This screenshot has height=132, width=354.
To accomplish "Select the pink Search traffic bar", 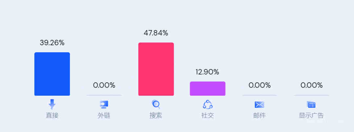I will 156,69.
